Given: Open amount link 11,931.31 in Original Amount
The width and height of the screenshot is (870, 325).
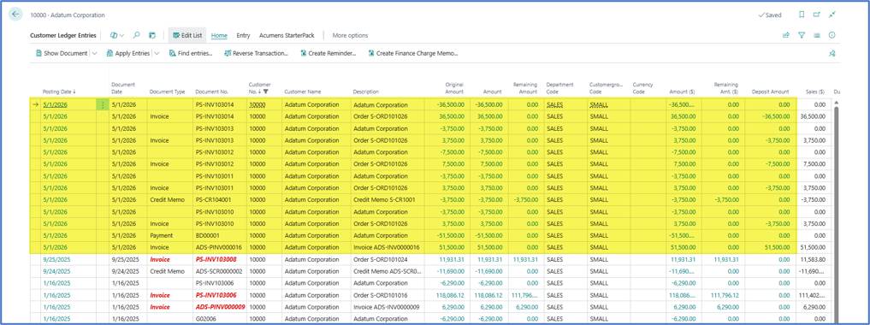Looking at the screenshot, I should [452, 259].
